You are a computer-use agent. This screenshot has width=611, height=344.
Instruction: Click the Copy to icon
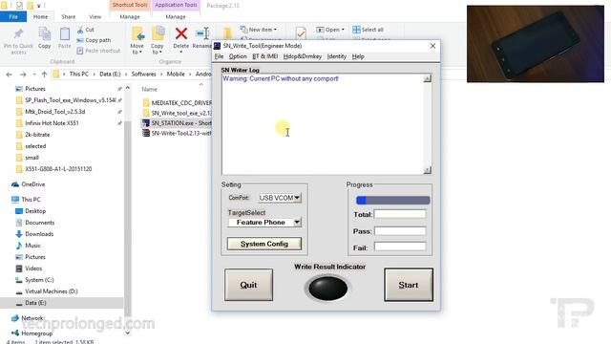158,34
